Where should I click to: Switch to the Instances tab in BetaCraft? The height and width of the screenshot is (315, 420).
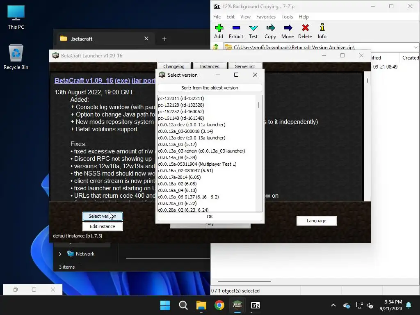pyautogui.click(x=210, y=66)
